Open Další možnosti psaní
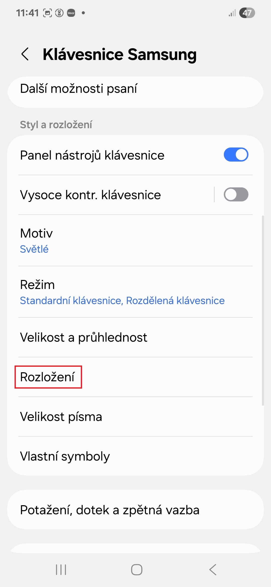This screenshot has height=587, width=271. (x=135, y=92)
